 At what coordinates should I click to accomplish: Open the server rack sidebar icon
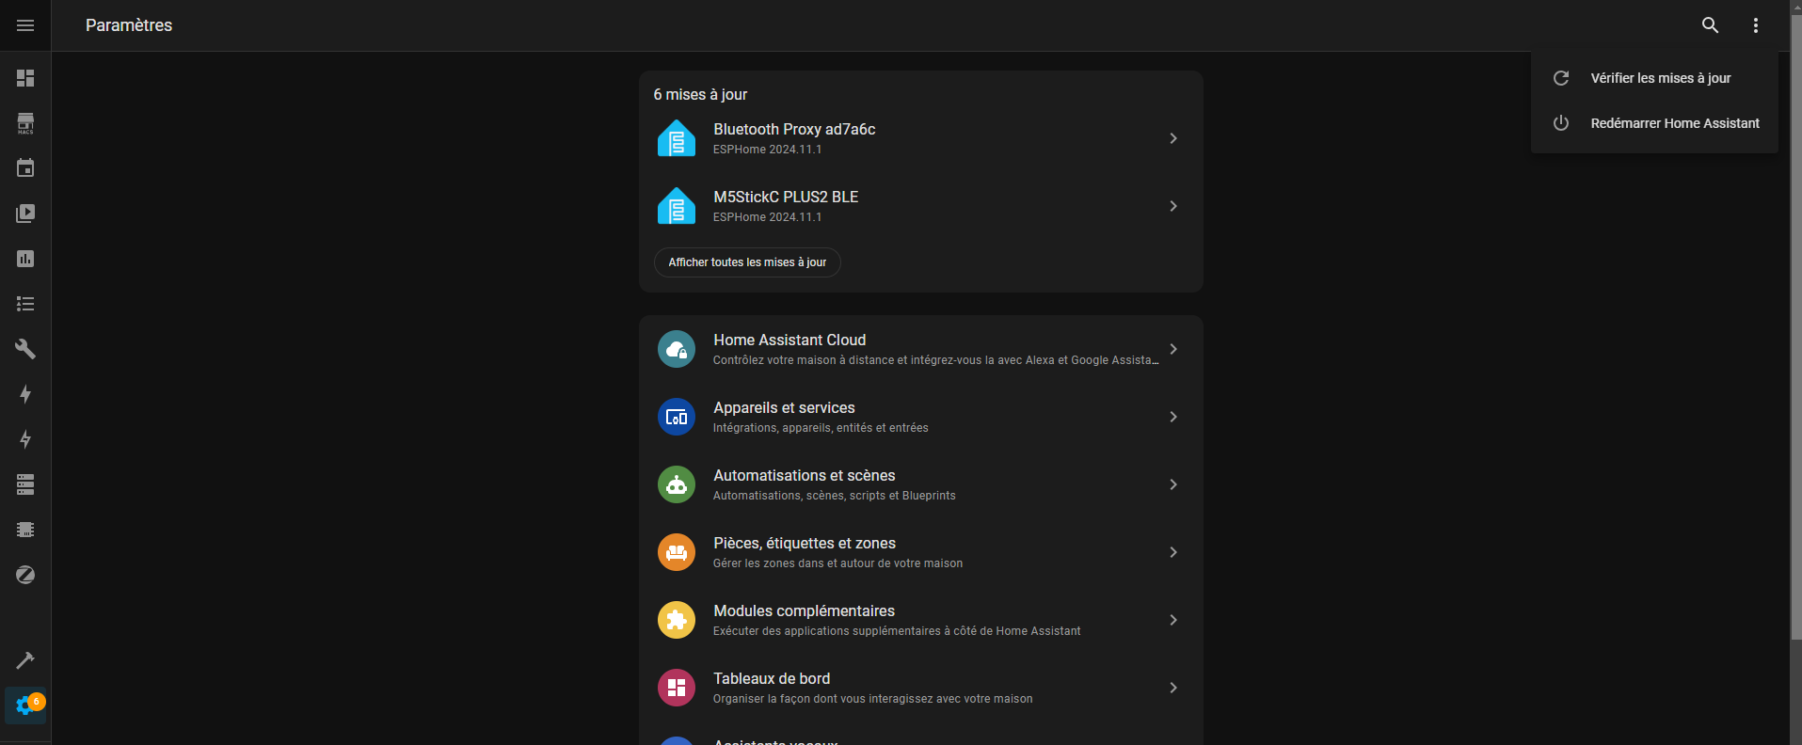(25, 484)
